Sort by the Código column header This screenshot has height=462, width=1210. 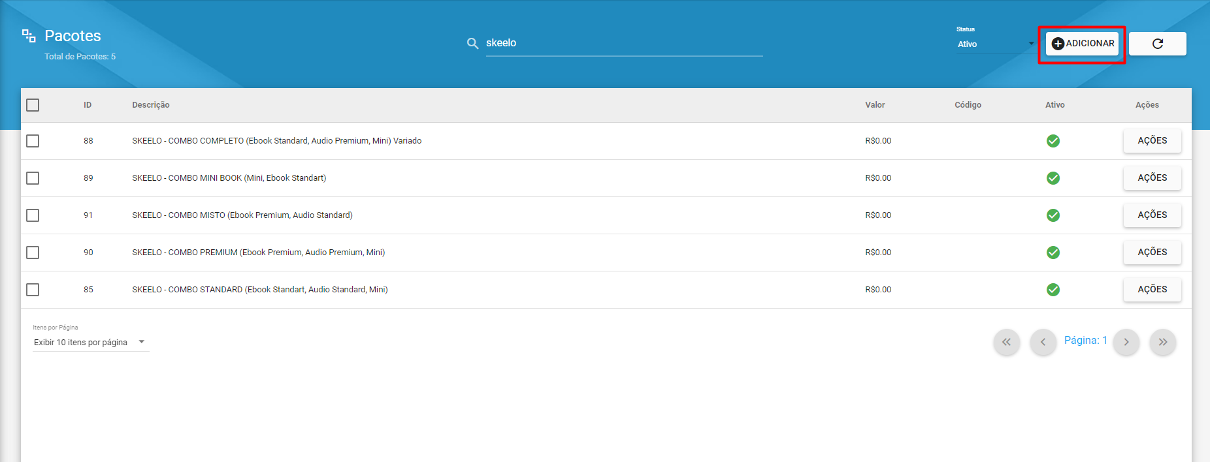click(968, 105)
